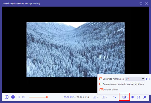Screen dimensions: 151x103
Task: Enable Ausgabeordner nach der Aufnahme öffnen
Action: pyautogui.click(x=101, y=84)
